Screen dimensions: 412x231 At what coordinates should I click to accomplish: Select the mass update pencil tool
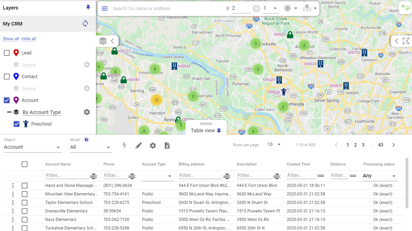[139, 146]
